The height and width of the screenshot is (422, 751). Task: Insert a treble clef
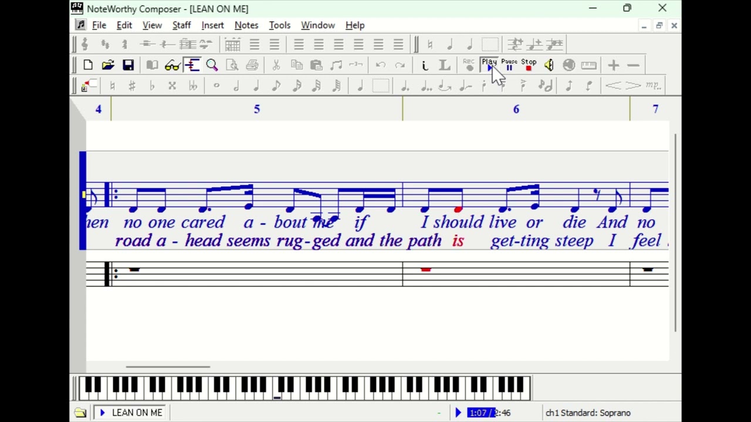pyautogui.click(x=85, y=44)
